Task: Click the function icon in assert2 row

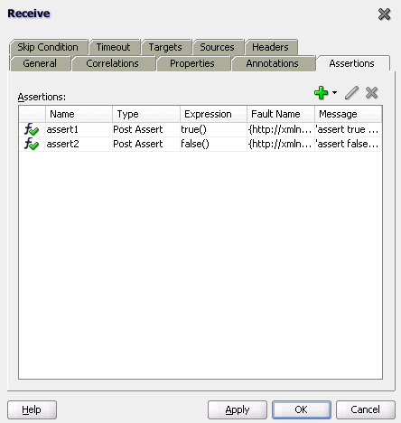Action: click(x=32, y=144)
